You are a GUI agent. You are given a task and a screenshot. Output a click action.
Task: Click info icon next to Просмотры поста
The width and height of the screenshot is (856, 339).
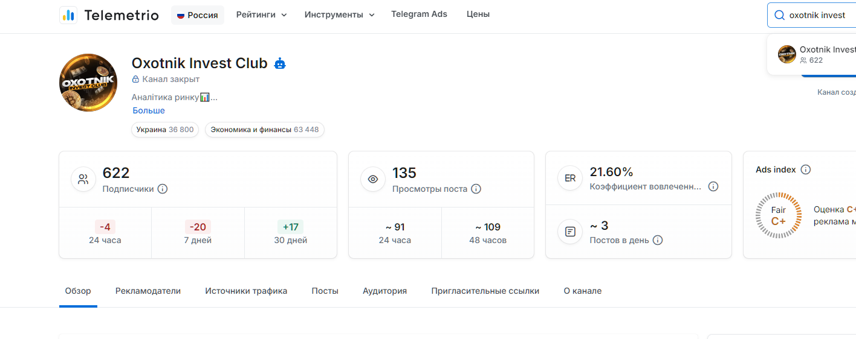coord(476,189)
